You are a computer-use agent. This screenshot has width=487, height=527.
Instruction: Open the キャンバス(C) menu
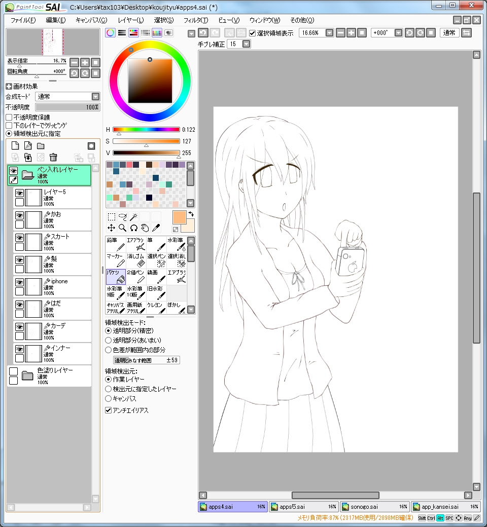[91, 20]
